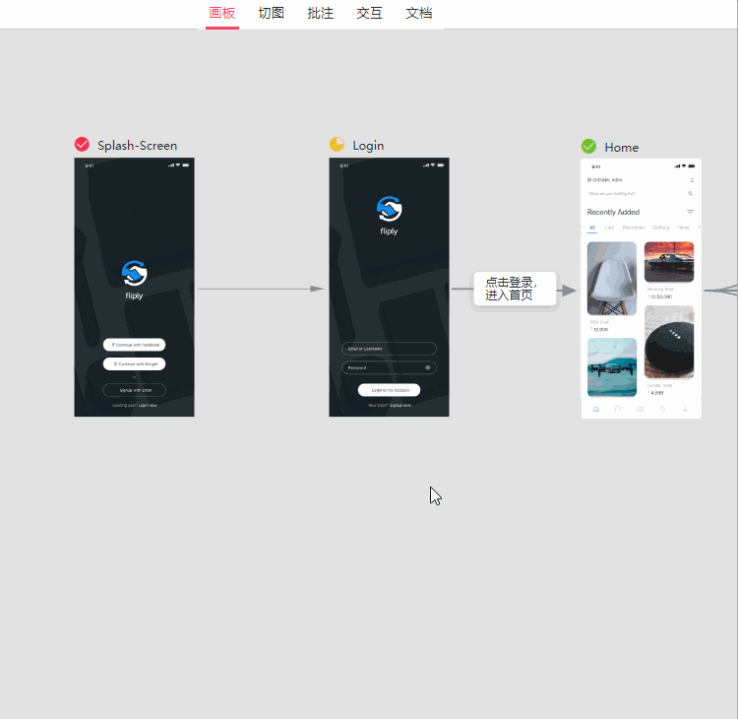Click the camera icon in bottom navigation
The width and height of the screenshot is (738, 719).
641,410
